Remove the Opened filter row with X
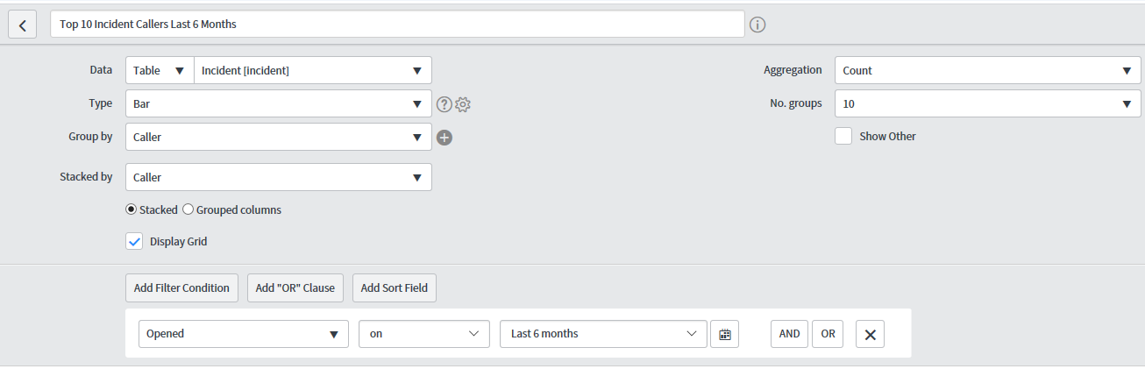The image size is (1145, 369). [x=870, y=334]
